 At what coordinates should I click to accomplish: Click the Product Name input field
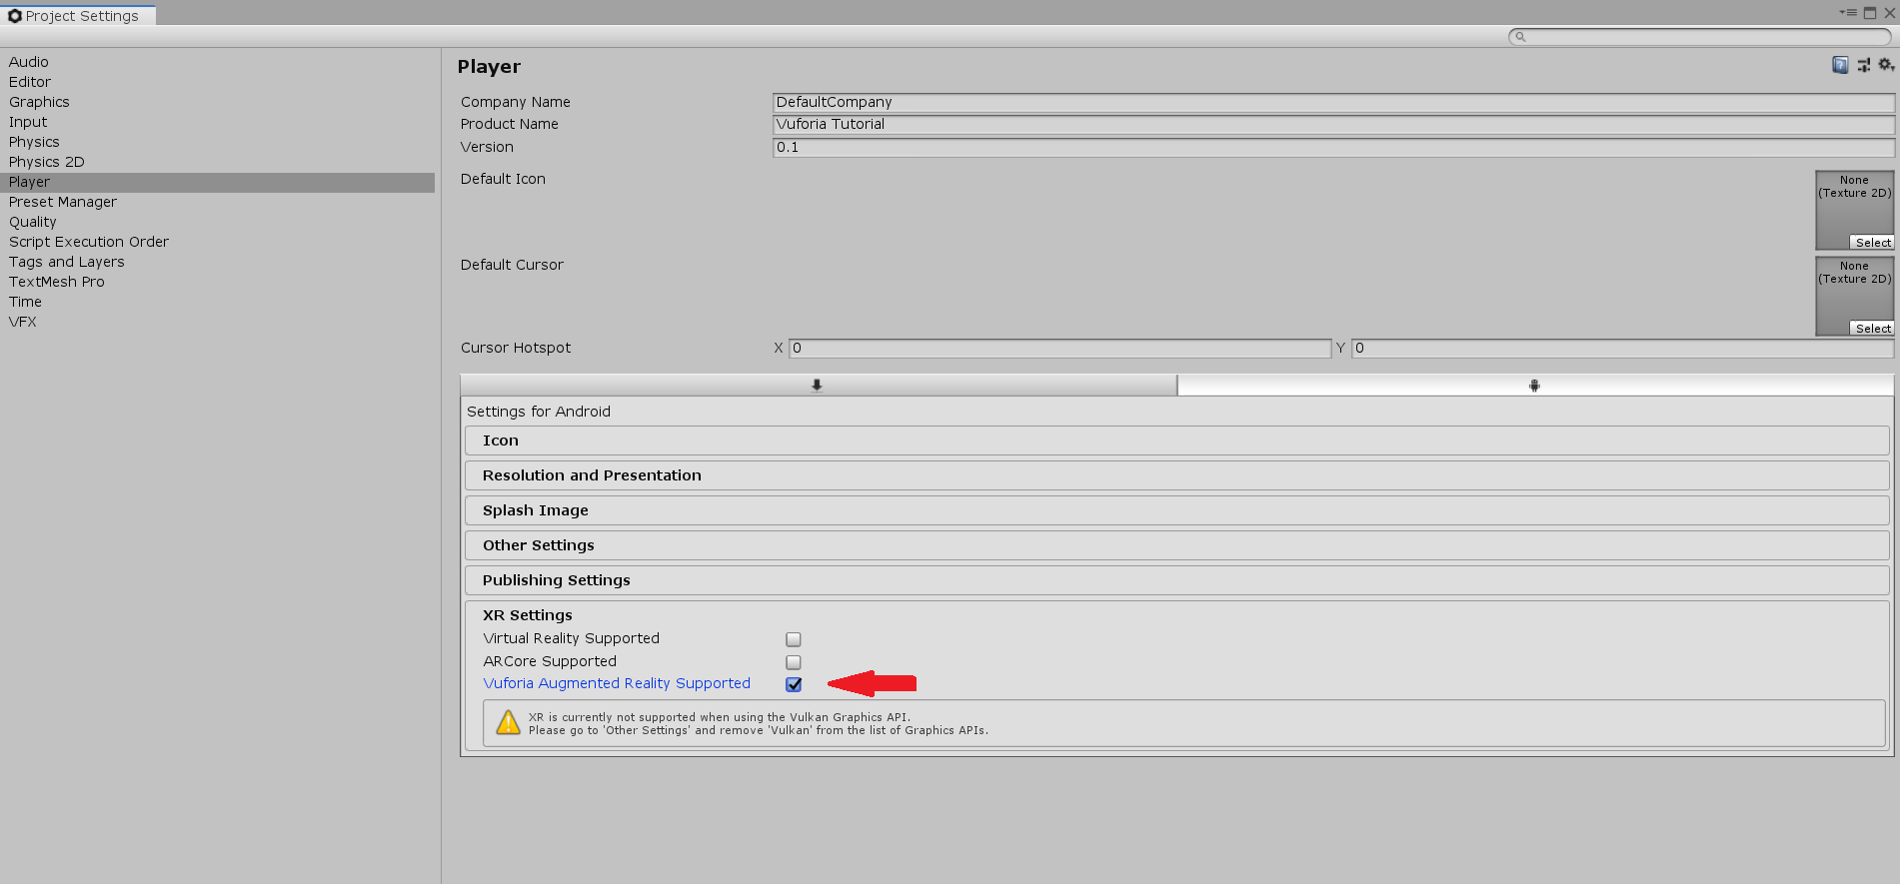pos(1333,124)
